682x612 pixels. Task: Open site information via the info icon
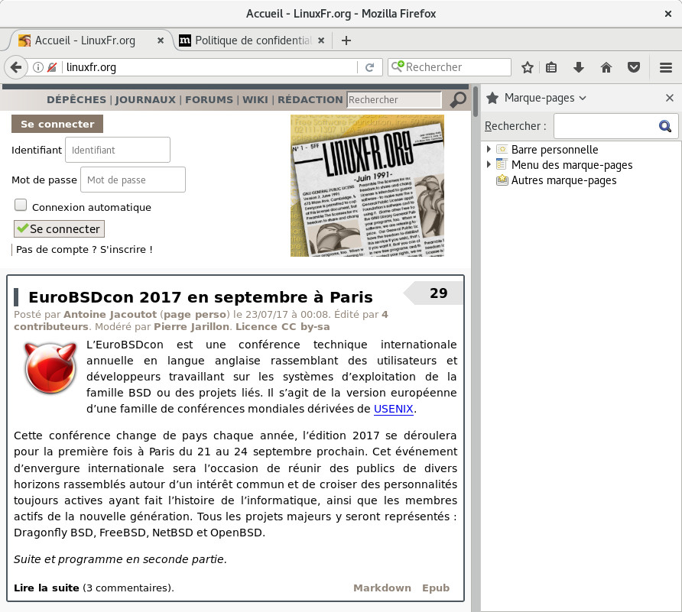[38, 67]
